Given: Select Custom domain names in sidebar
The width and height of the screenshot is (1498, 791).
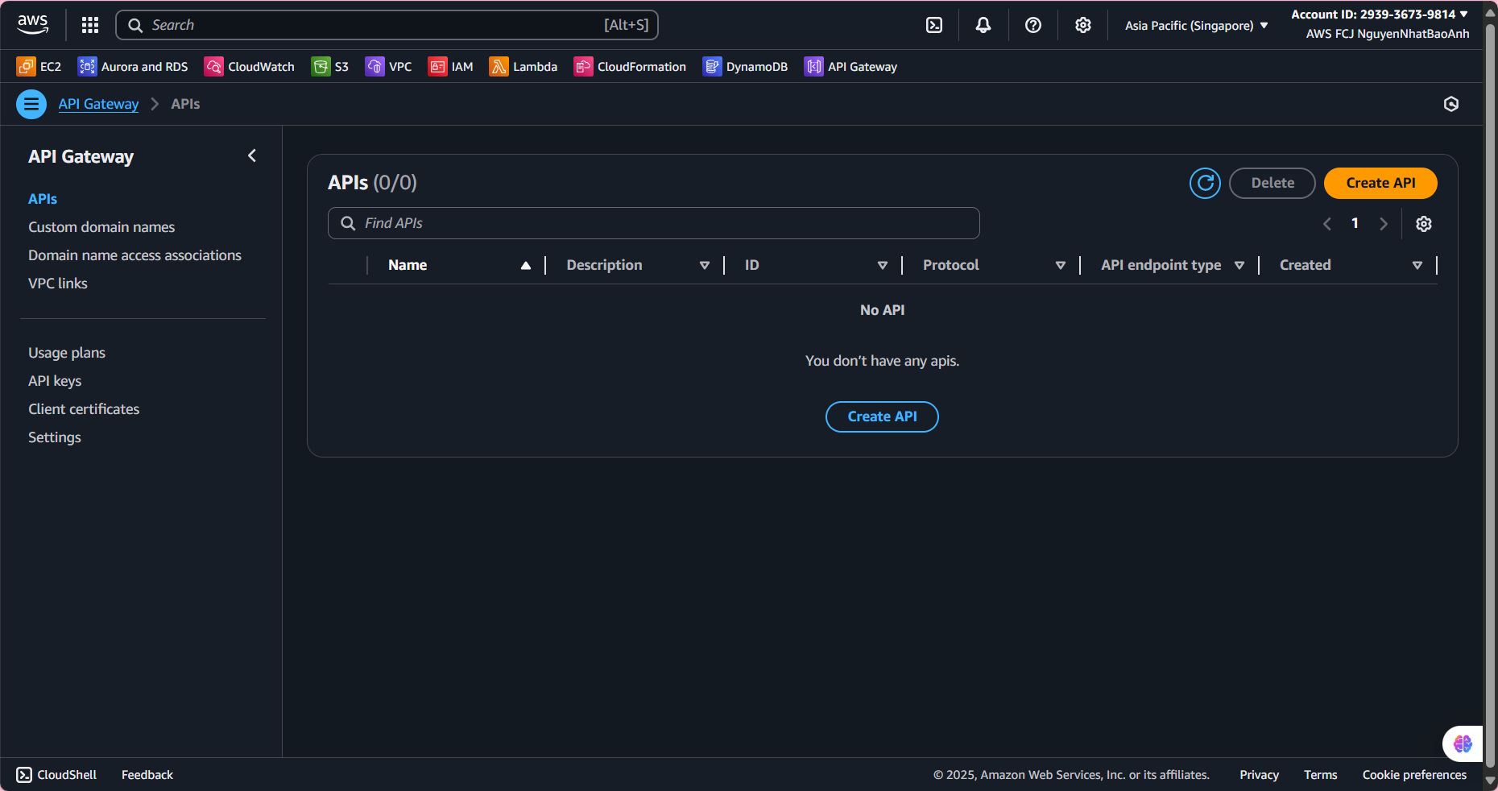Looking at the screenshot, I should [x=101, y=227].
